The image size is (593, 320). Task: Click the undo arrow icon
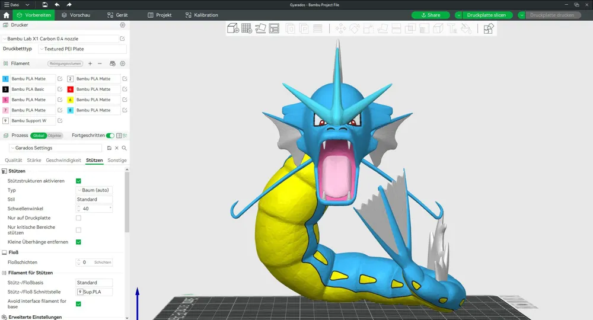pos(57,5)
